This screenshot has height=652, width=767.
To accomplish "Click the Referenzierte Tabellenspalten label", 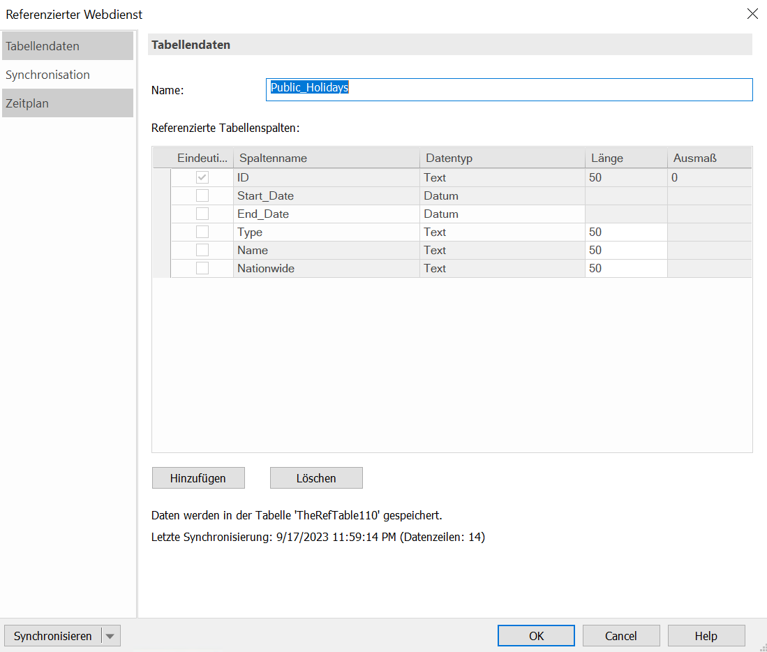I will (x=225, y=128).
